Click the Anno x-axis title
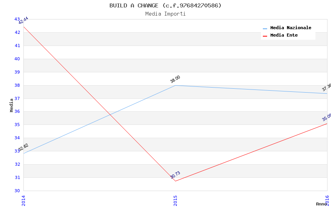Image resolution: width=331 pixels, height=214 pixels. click(x=321, y=204)
